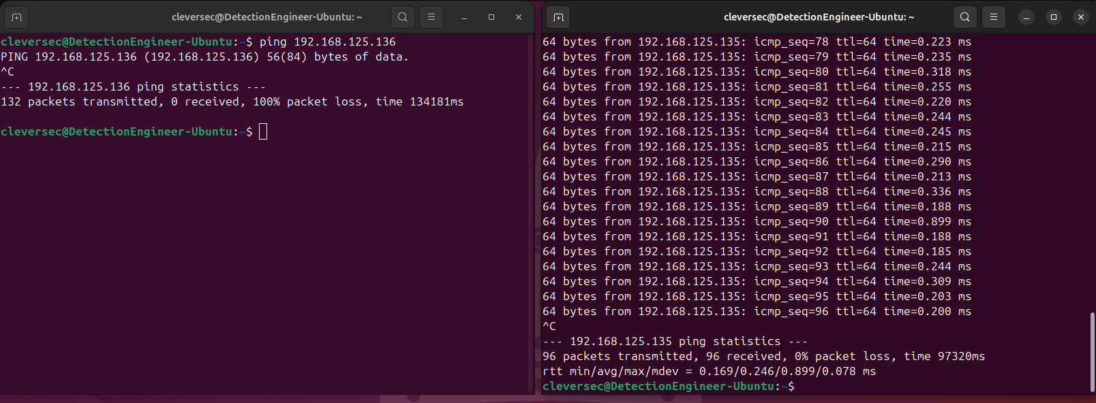Minimize the left terminal window

pos(464,17)
